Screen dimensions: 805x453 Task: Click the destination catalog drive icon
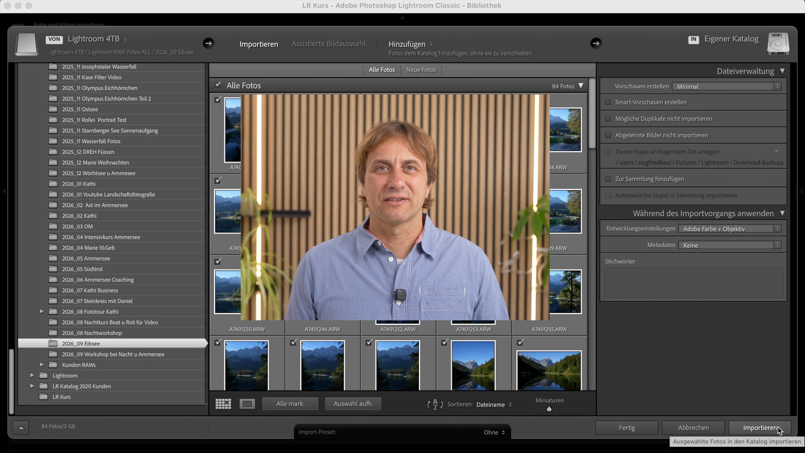pos(778,44)
